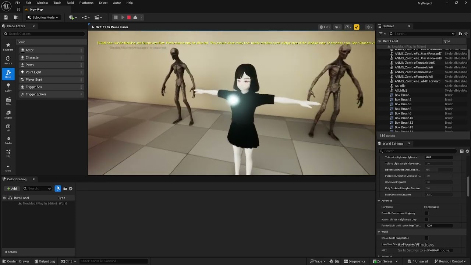Select the Character actor entry
The image size is (471, 265).
pyautogui.click(x=51, y=57)
